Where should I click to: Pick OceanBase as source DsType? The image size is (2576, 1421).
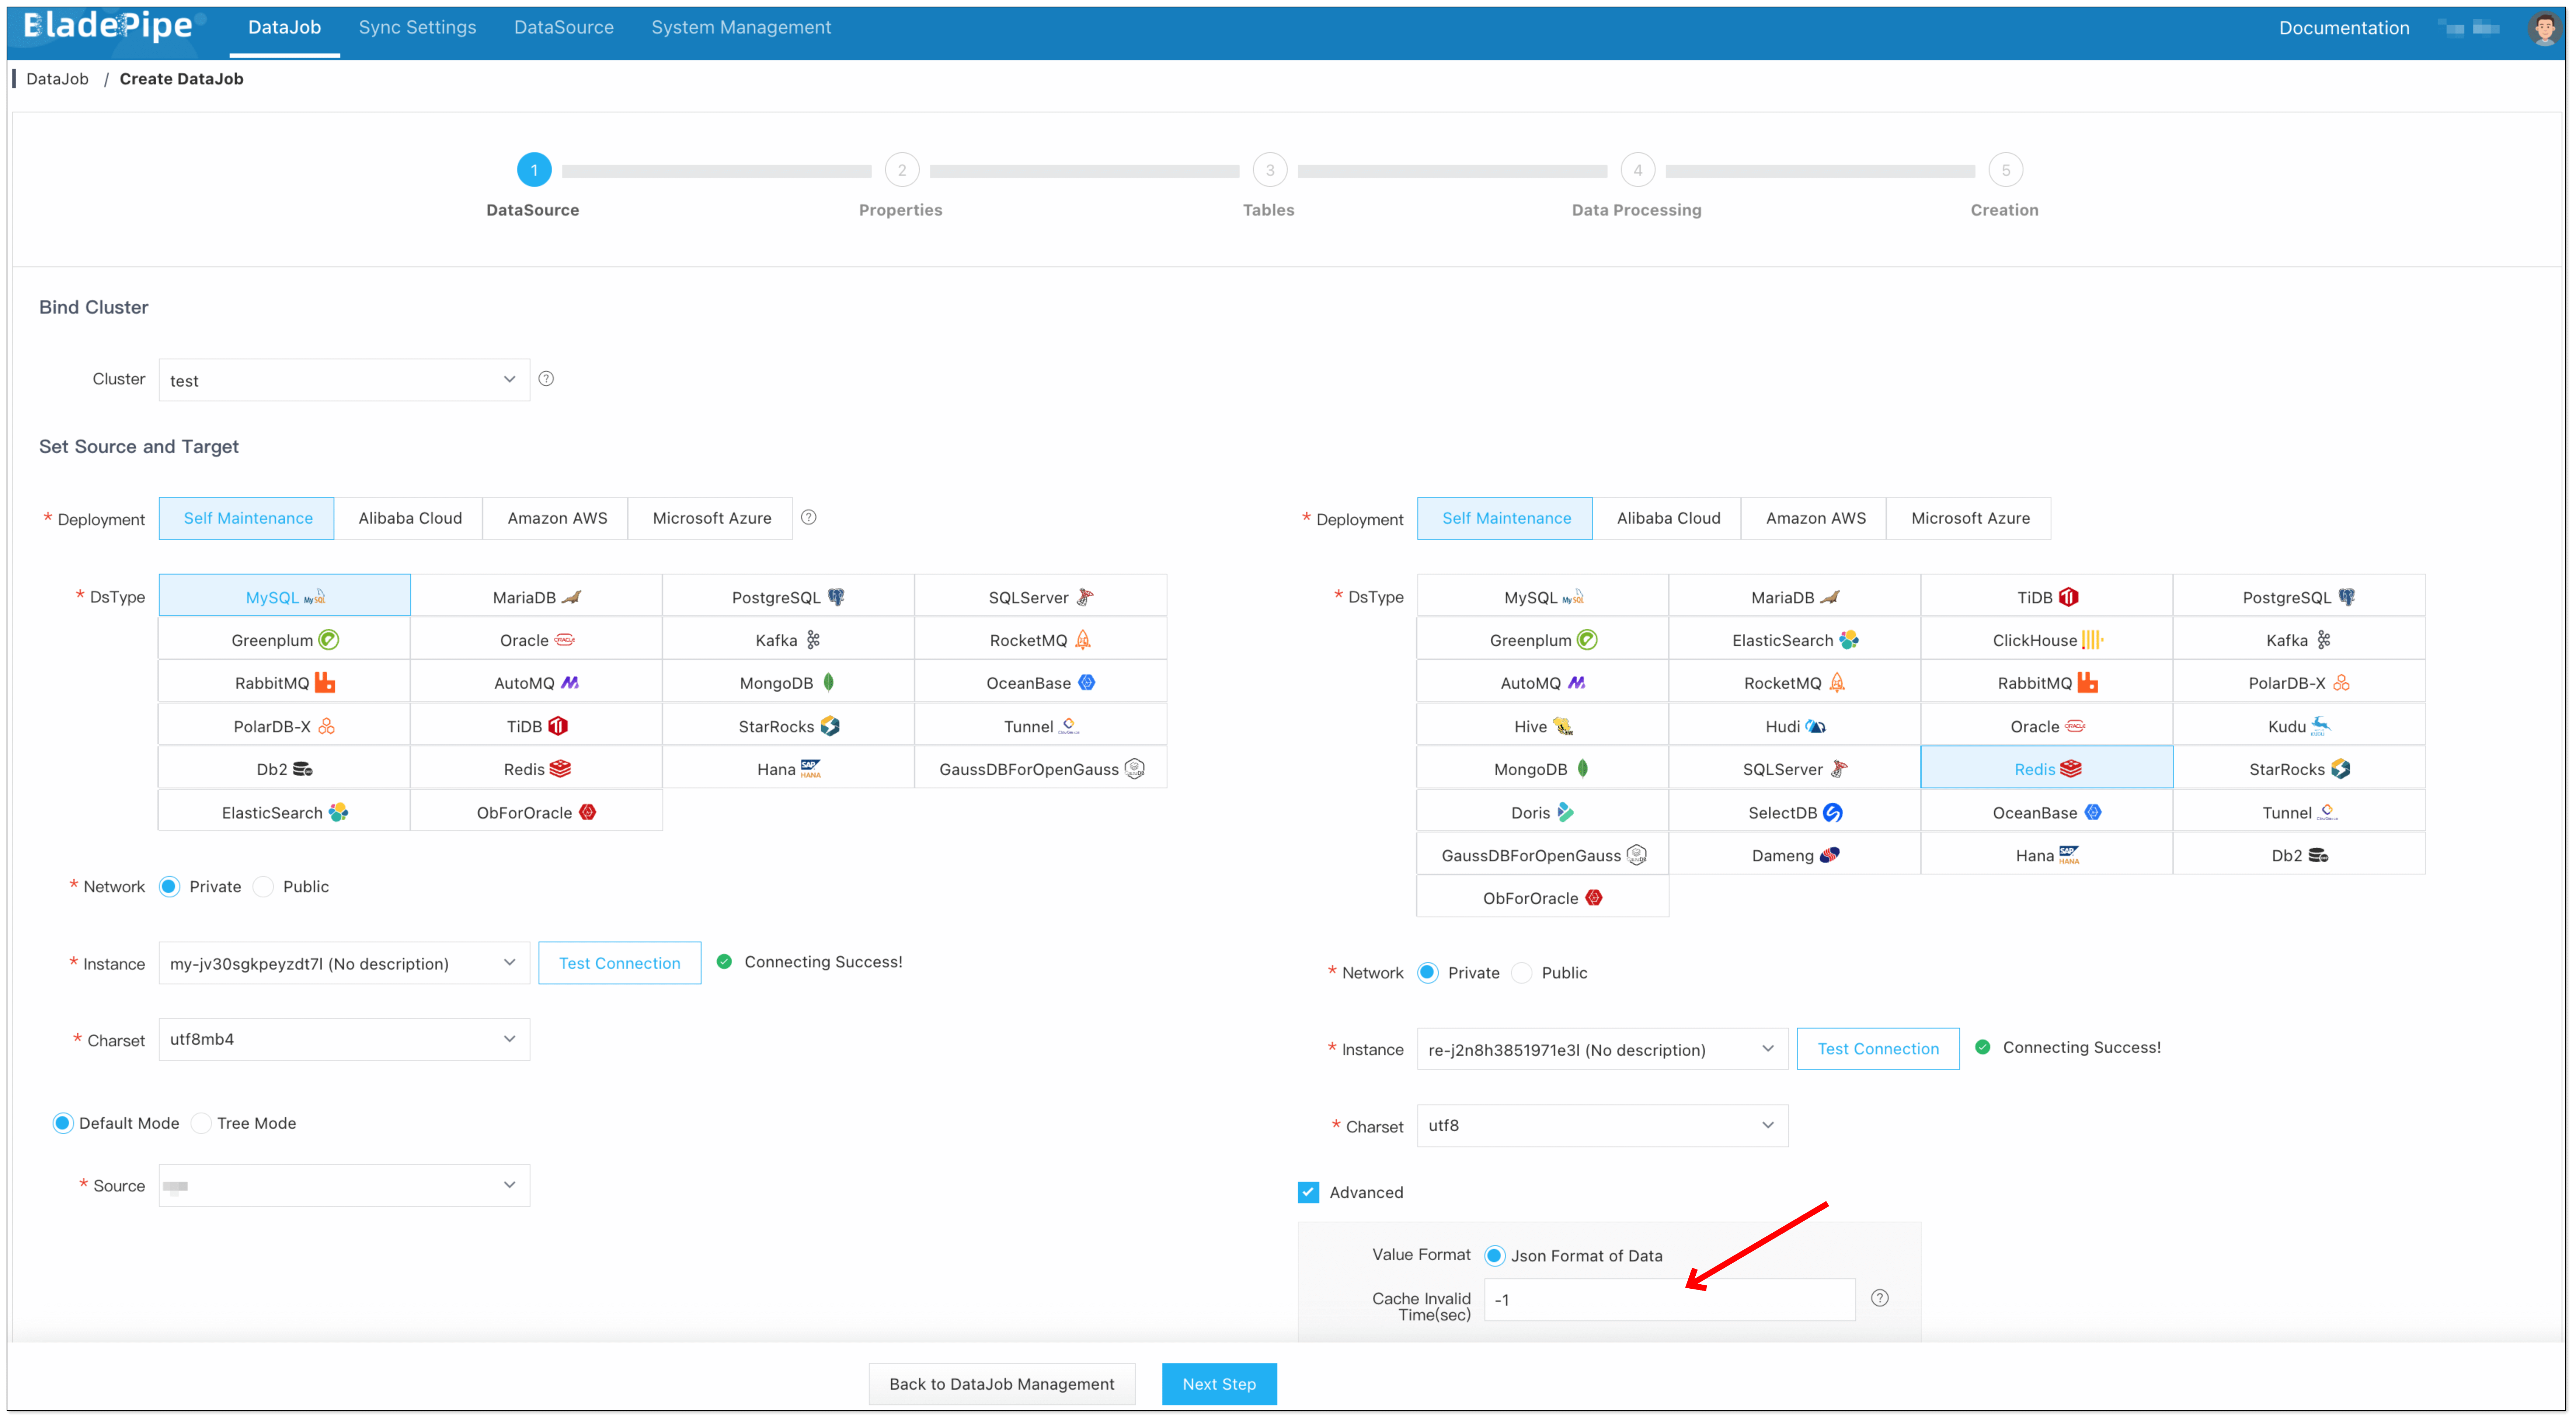pos(1040,683)
